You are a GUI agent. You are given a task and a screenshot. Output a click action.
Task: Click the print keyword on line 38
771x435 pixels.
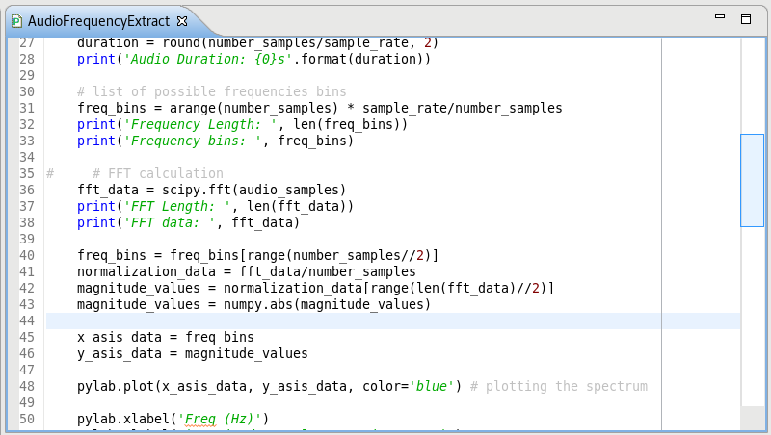(x=96, y=223)
